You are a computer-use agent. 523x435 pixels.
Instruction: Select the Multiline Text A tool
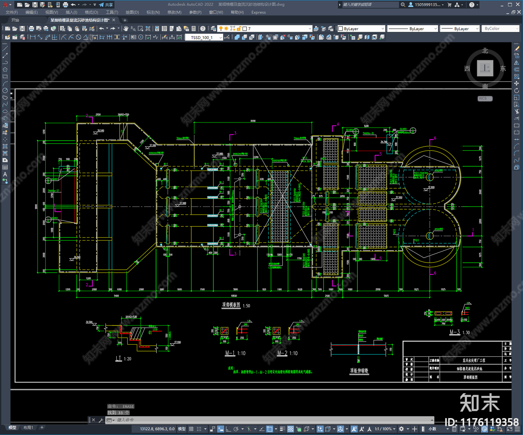5,174
